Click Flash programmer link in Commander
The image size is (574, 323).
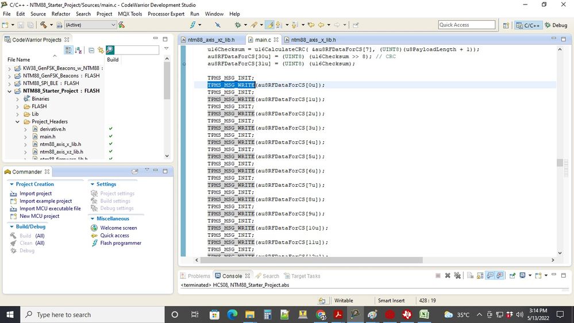121,243
